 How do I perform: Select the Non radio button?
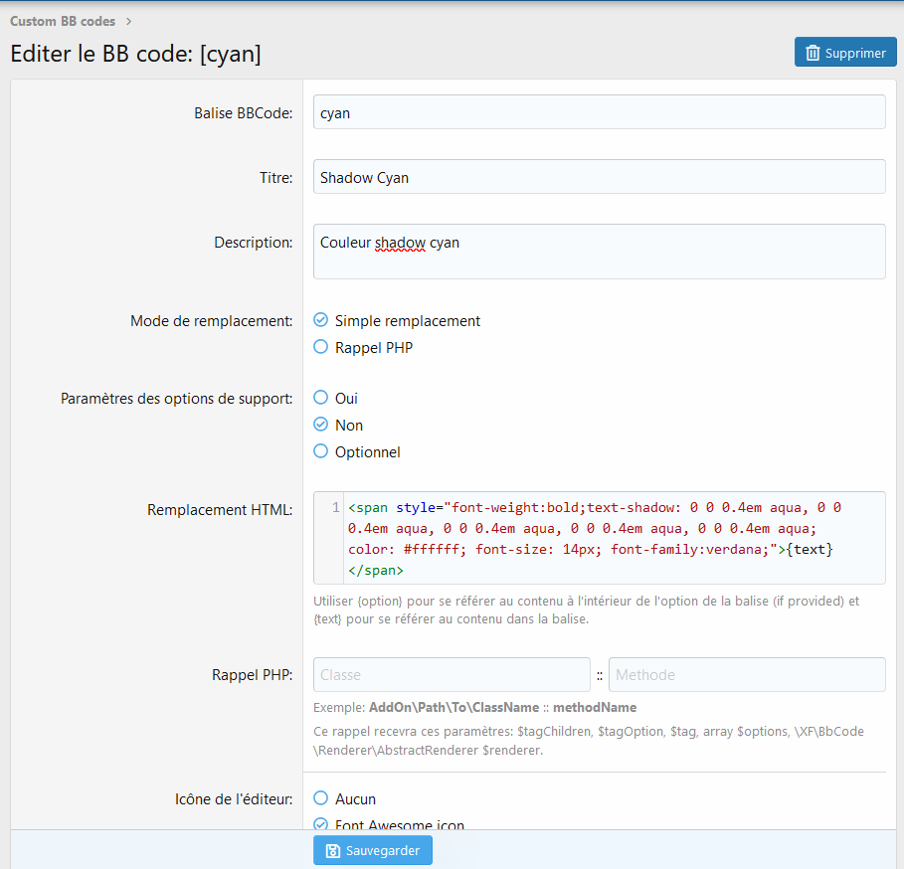(x=320, y=425)
